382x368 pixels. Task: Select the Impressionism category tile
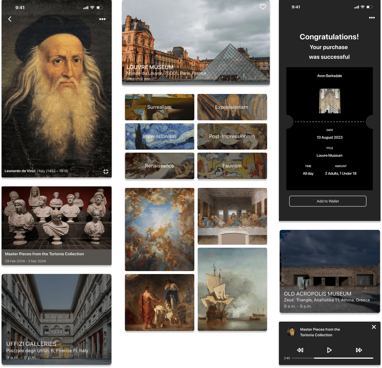[159, 136]
